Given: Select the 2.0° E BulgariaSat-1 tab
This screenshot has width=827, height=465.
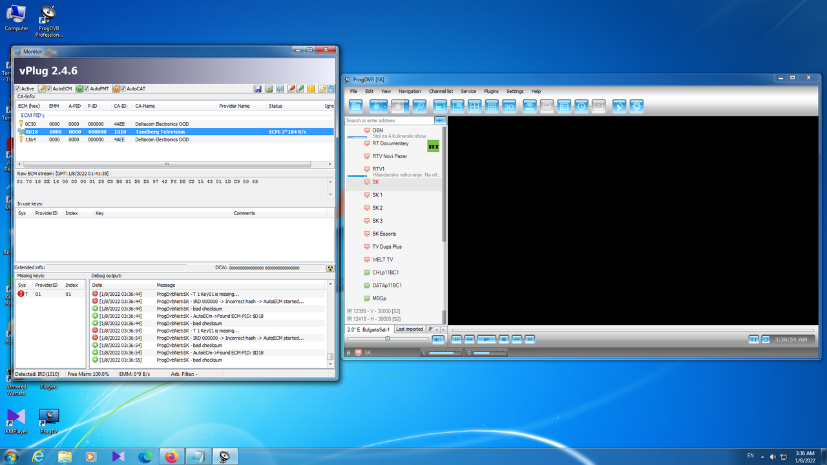Looking at the screenshot, I should 370,329.
